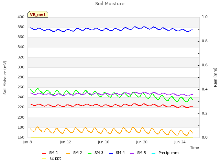Click the 260 left axis tick label
The height and width of the screenshot is (165, 220).
[21, 87]
